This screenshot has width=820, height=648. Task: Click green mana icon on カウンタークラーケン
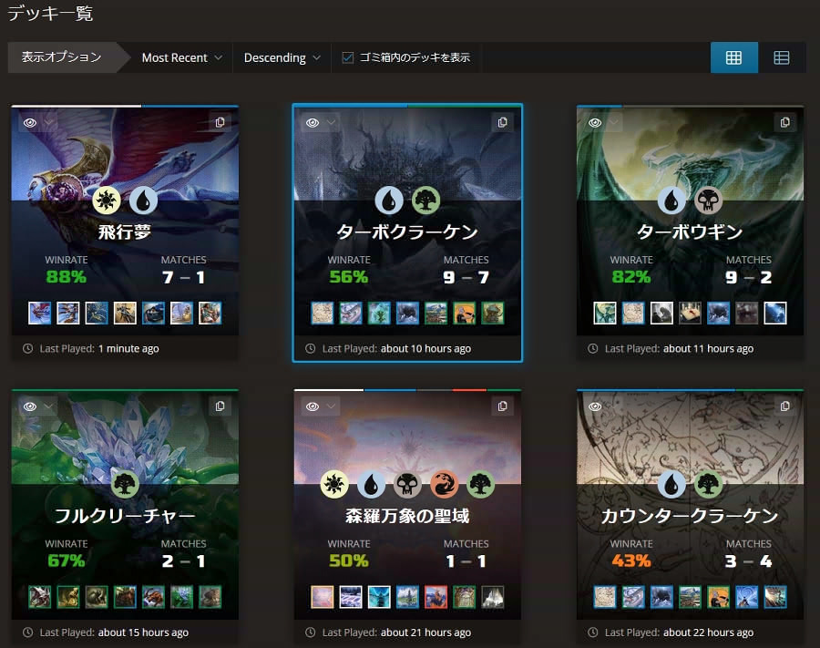(708, 484)
